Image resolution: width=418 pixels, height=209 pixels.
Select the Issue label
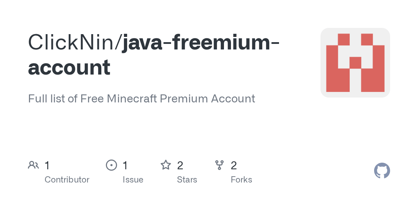133,180
